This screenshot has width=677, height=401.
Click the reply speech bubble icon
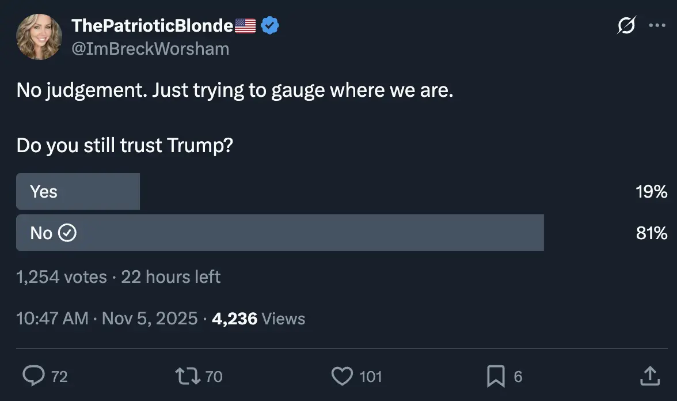tap(33, 376)
